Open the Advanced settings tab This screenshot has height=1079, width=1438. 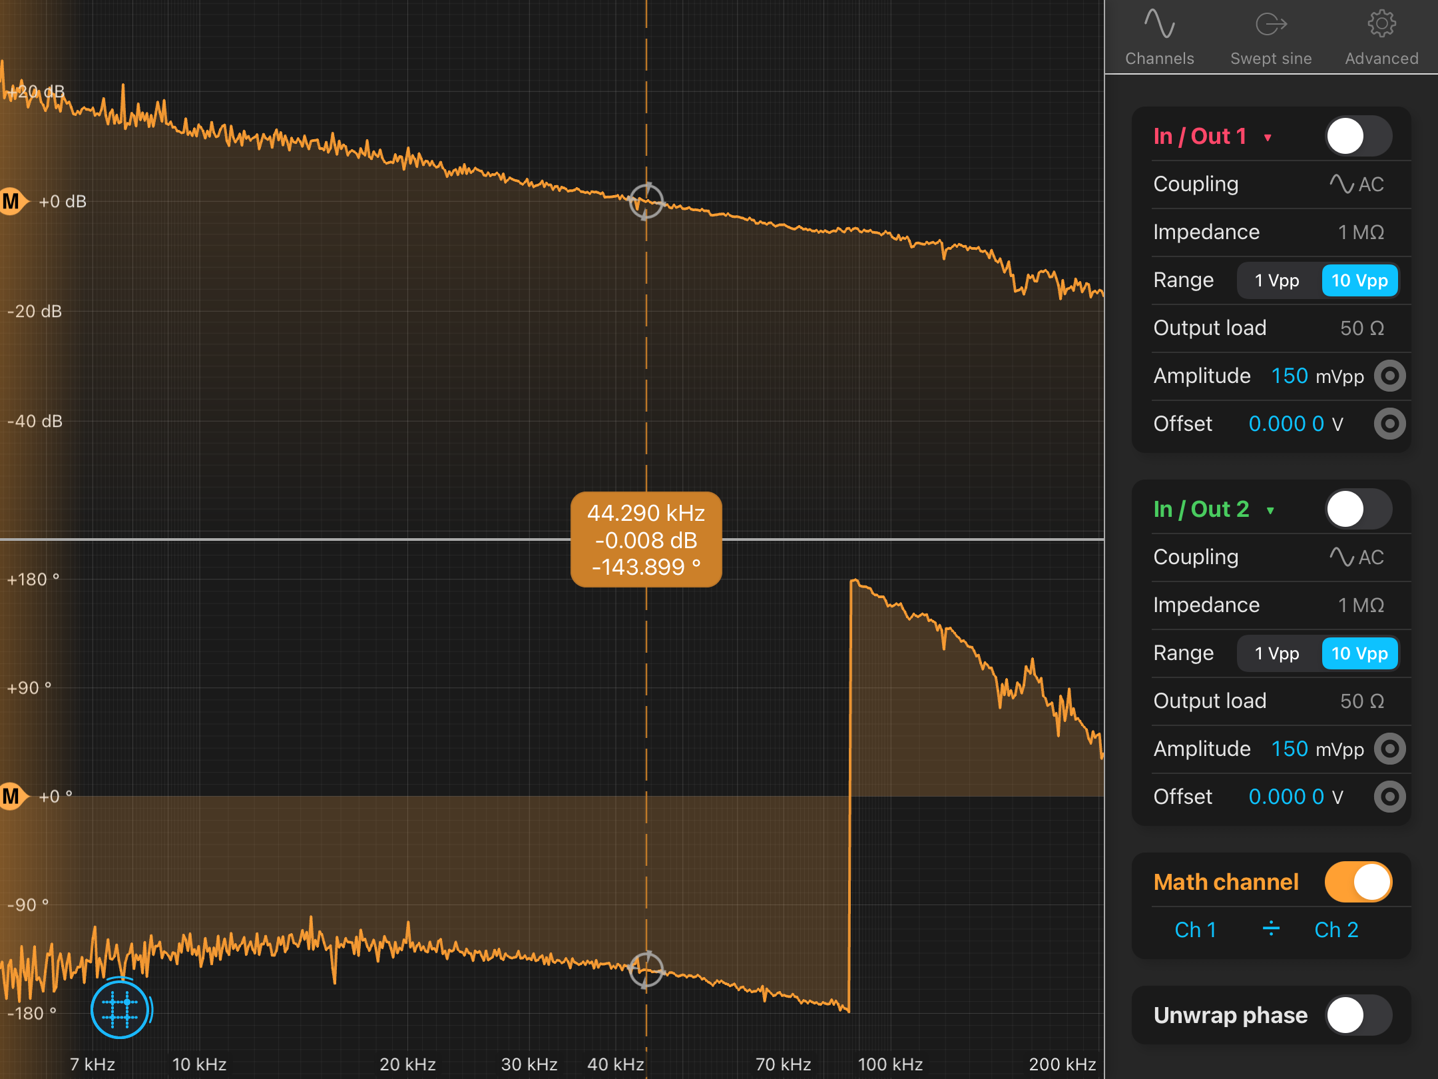(x=1381, y=38)
